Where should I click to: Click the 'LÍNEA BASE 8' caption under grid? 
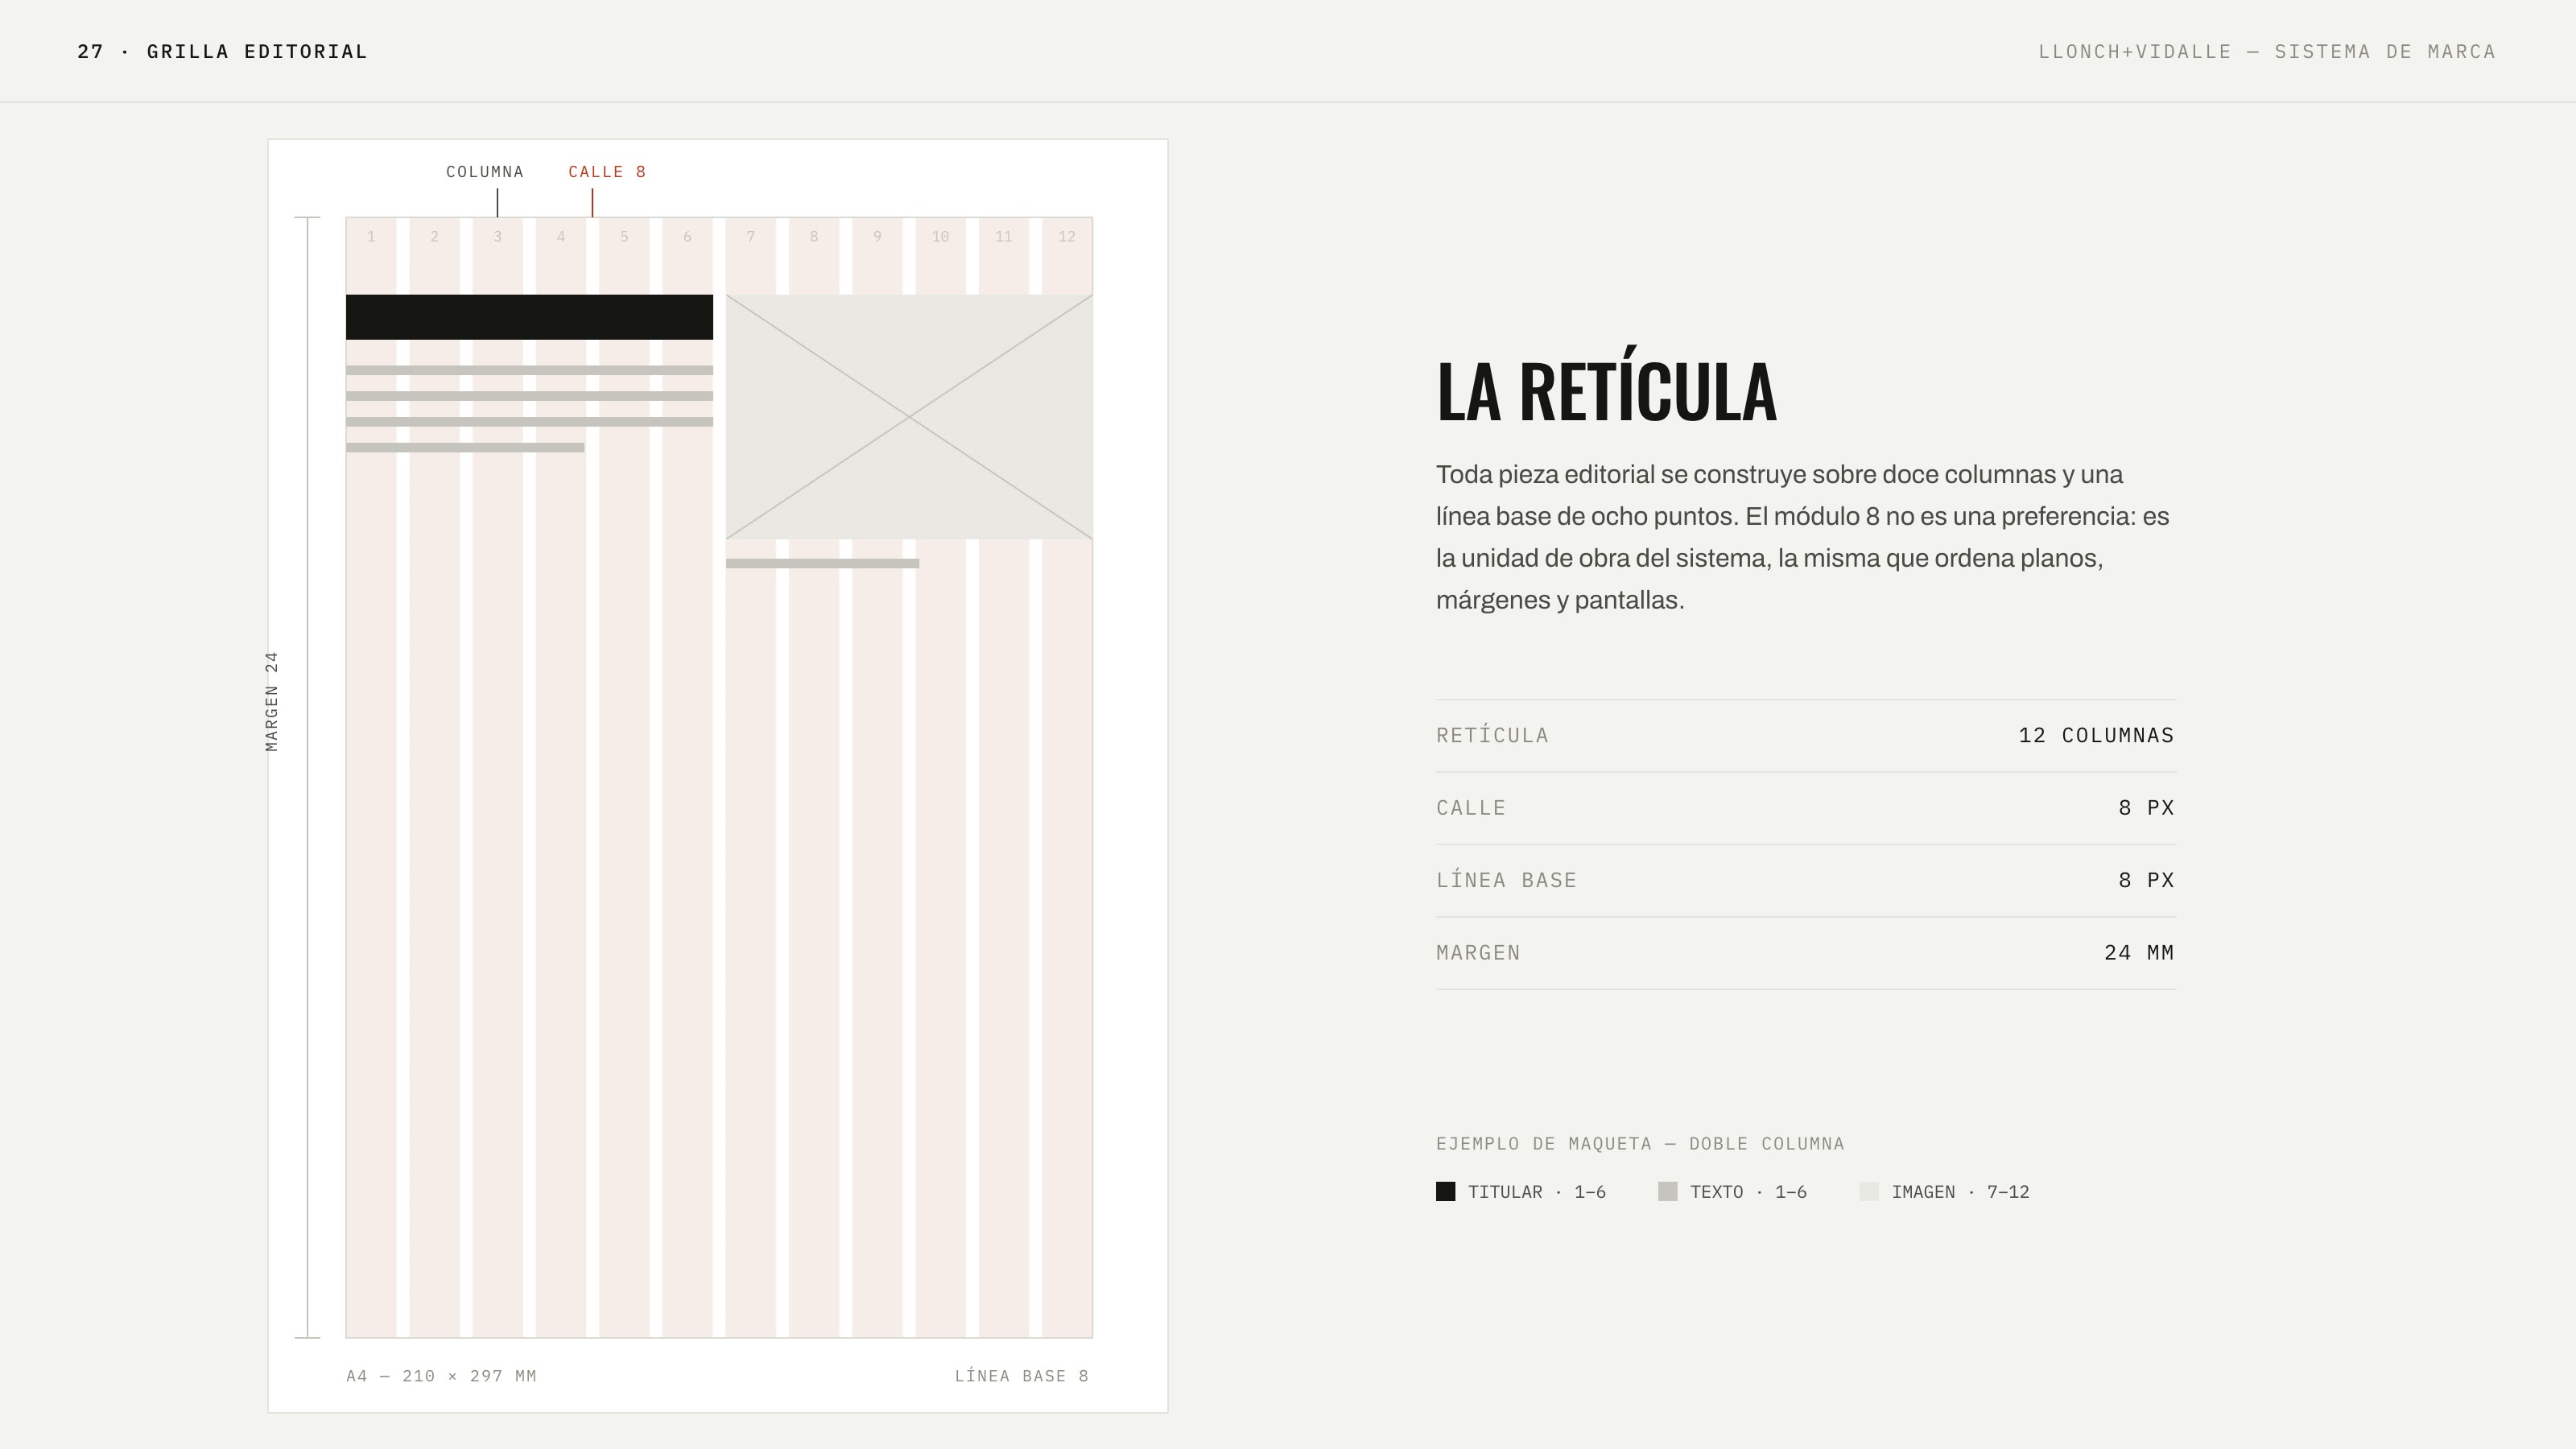click(x=1021, y=1376)
